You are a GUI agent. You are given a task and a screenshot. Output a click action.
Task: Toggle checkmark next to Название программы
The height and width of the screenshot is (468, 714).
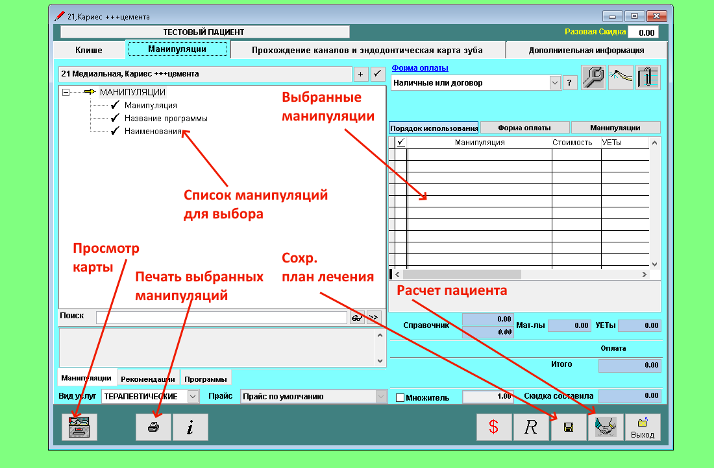click(115, 119)
